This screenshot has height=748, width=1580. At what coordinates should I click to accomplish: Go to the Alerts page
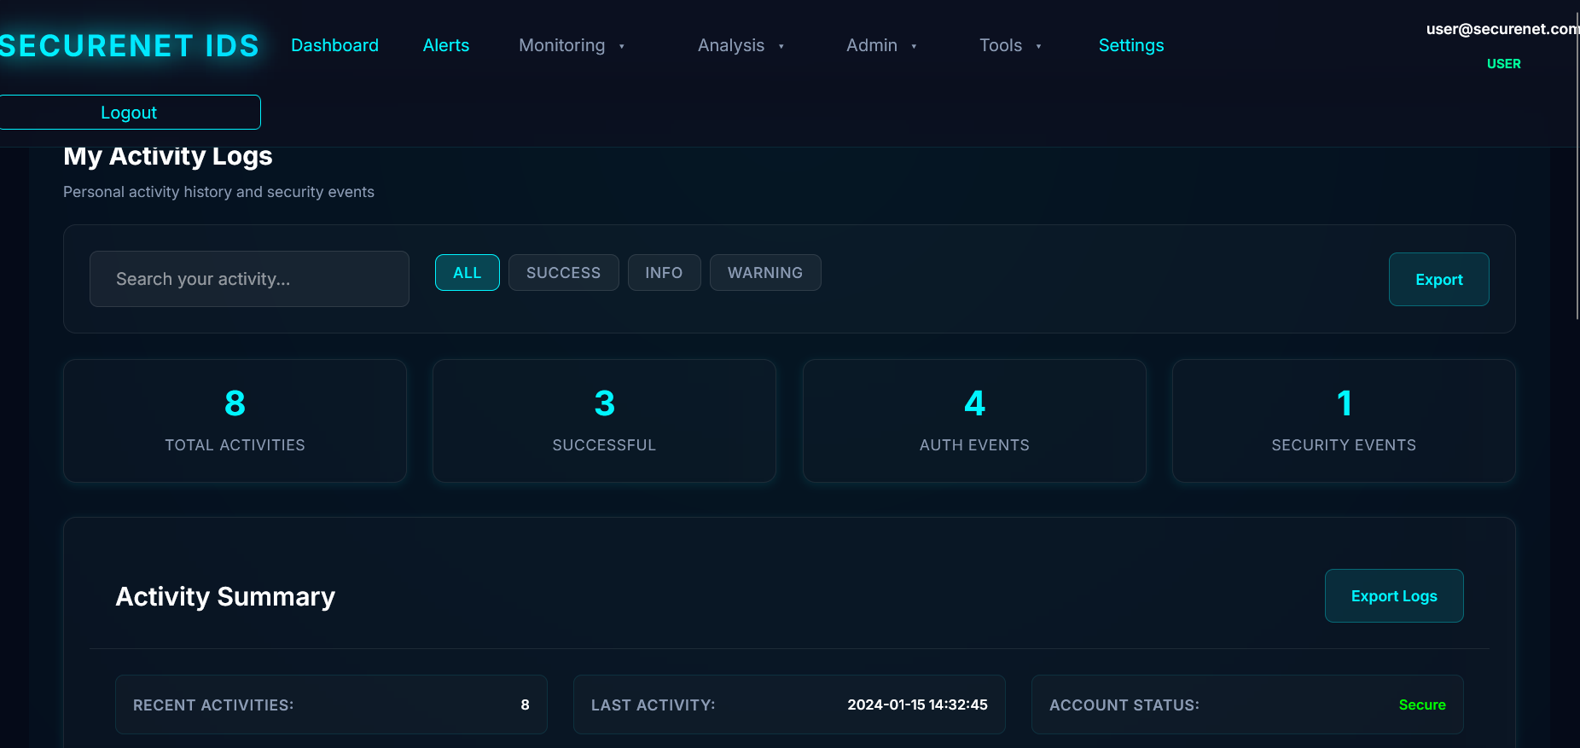446,45
